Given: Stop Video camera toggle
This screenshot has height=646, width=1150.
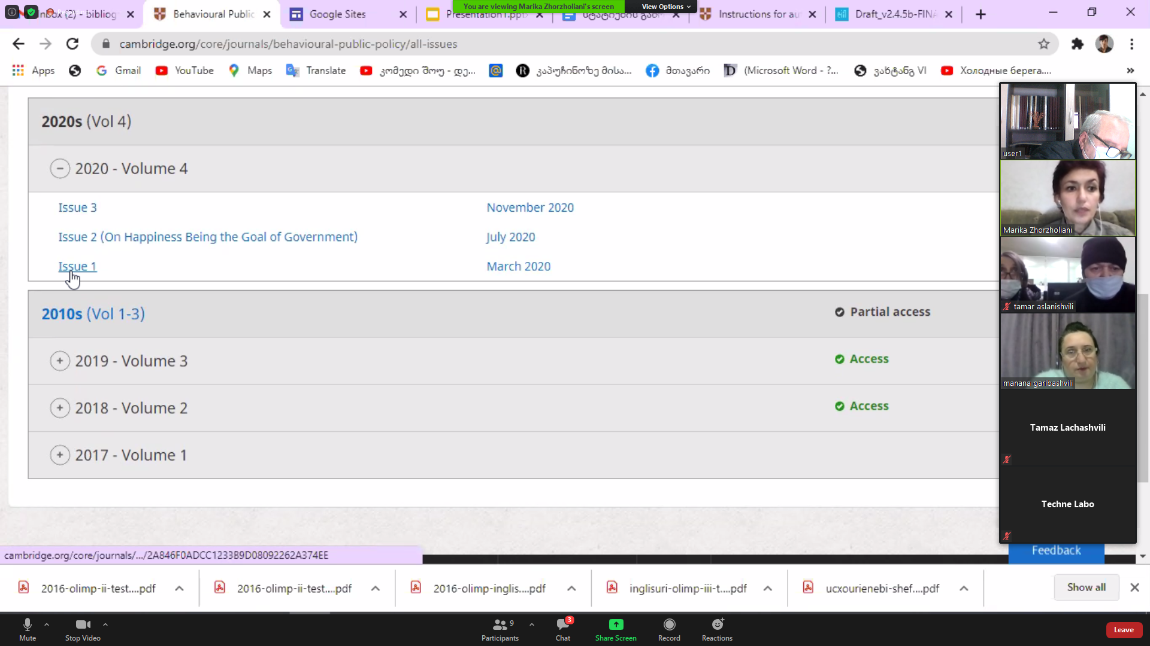Looking at the screenshot, I should 83,625.
